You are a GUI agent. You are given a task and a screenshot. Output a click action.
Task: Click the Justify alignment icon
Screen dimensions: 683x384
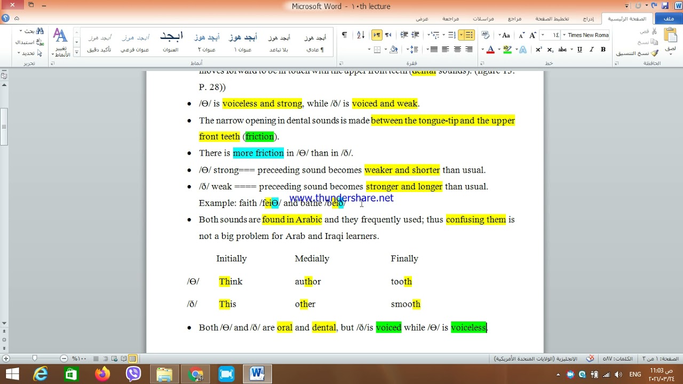(434, 50)
